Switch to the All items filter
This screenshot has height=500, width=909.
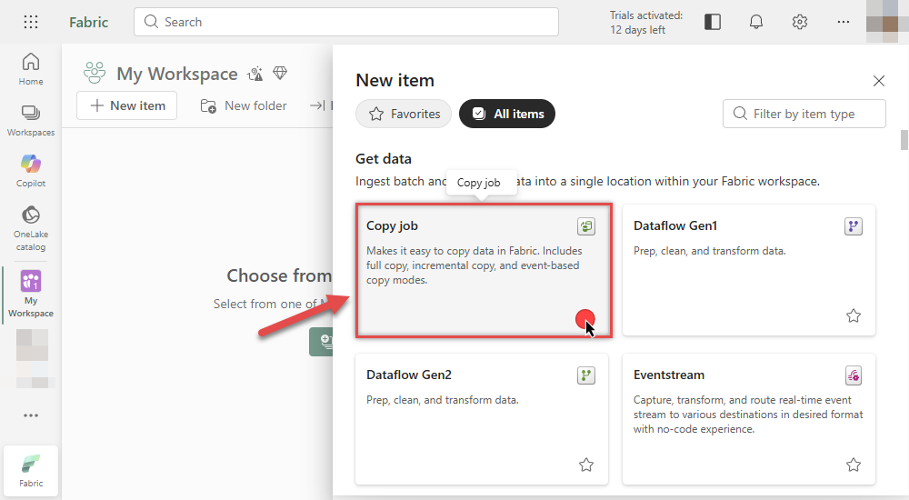[507, 114]
